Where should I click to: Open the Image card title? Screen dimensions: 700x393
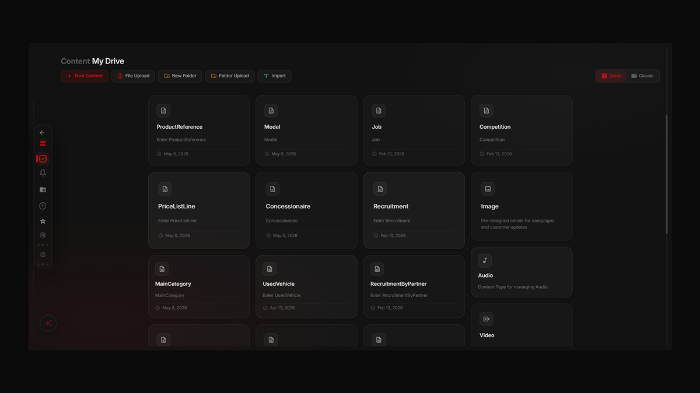pyautogui.click(x=490, y=206)
